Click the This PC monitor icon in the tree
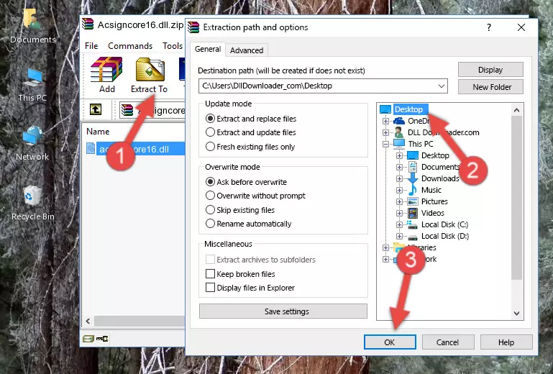 pyautogui.click(x=399, y=144)
